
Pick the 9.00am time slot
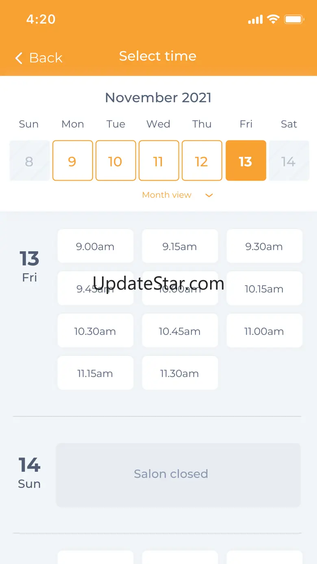pyautogui.click(x=96, y=246)
